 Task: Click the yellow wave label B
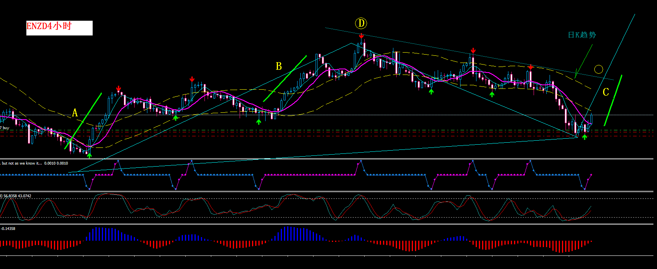point(279,66)
